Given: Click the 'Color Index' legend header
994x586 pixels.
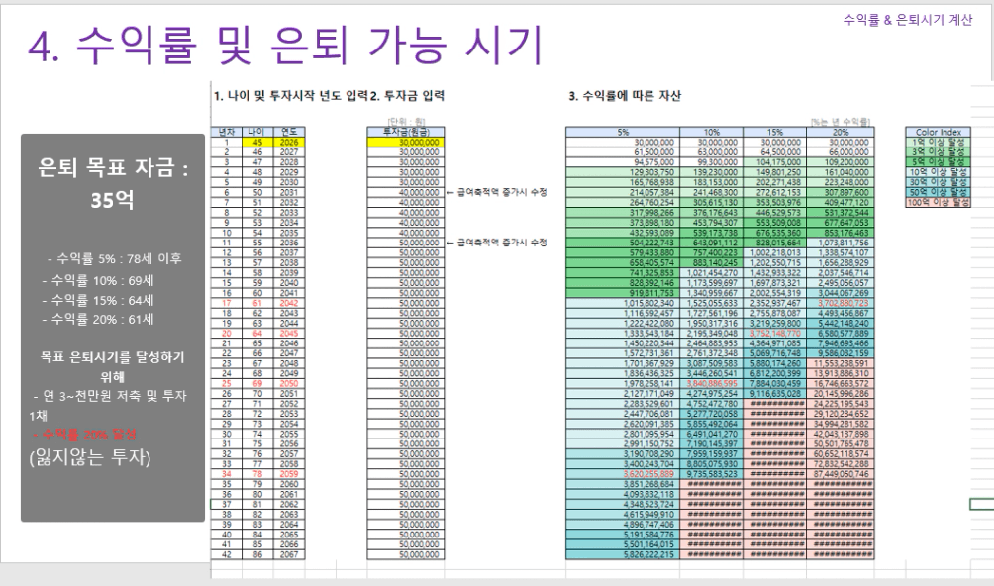Looking at the screenshot, I should (x=939, y=132).
